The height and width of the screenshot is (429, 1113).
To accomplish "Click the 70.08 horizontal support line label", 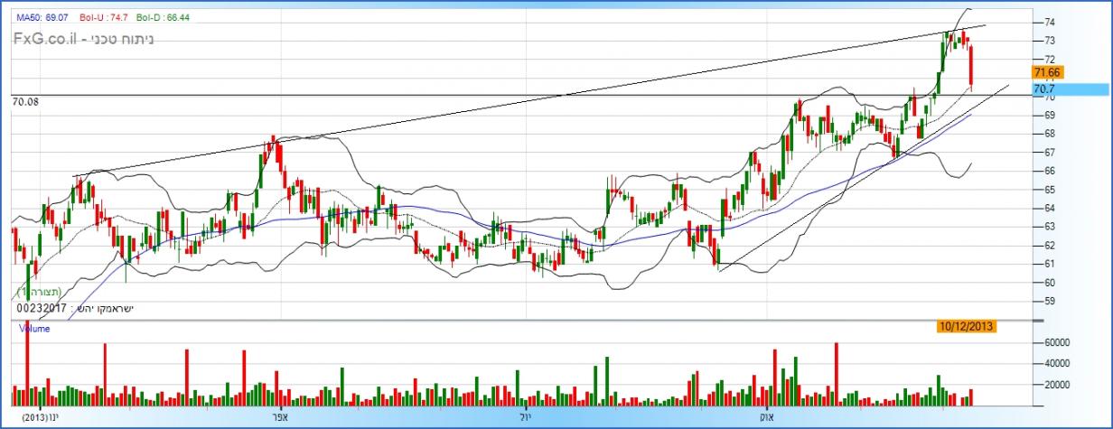I will click(26, 103).
